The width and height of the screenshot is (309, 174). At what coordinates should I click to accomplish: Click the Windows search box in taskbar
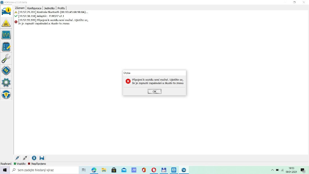45,170
